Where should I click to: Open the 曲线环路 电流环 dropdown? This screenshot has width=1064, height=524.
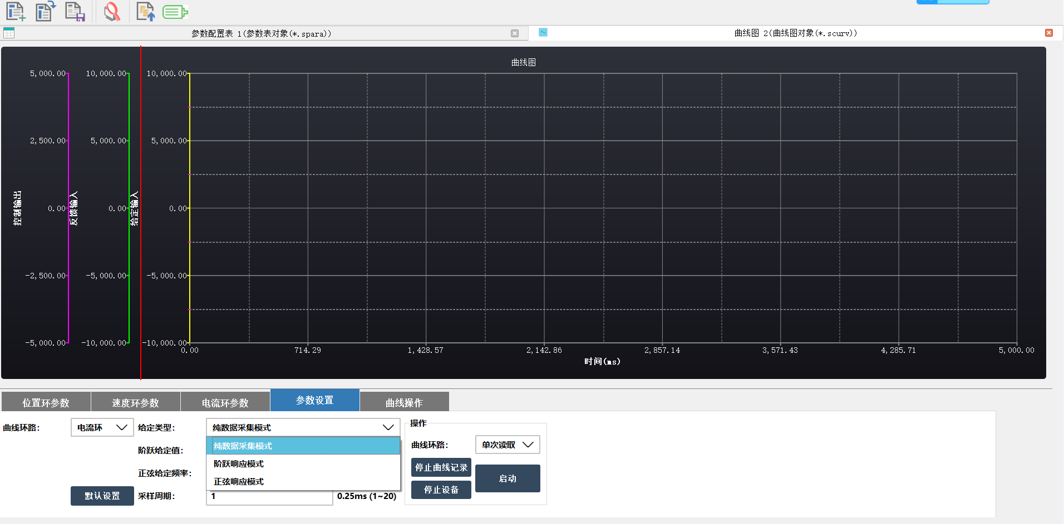(x=102, y=427)
